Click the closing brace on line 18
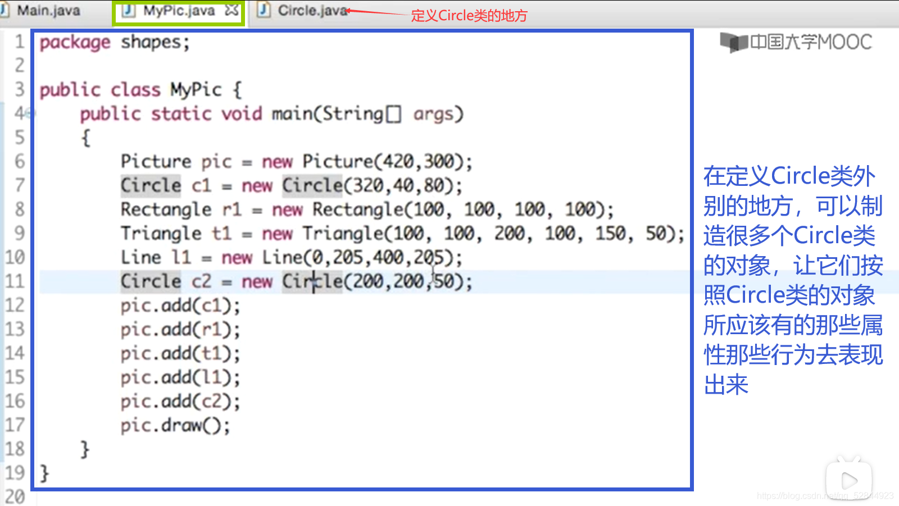Viewport: 899px width, 506px height. [x=85, y=449]
